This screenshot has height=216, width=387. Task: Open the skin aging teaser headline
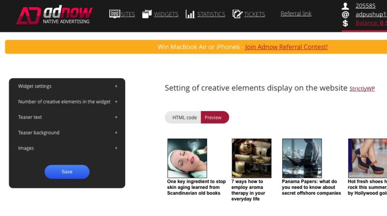click(x=196, y=187)
